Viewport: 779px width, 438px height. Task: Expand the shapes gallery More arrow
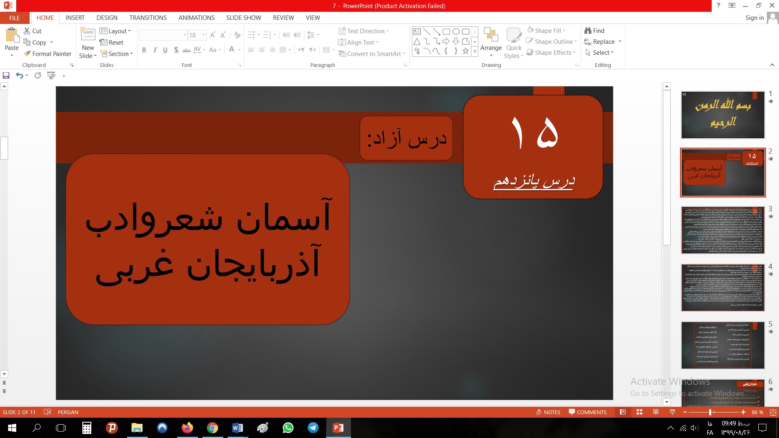(475, 52)
